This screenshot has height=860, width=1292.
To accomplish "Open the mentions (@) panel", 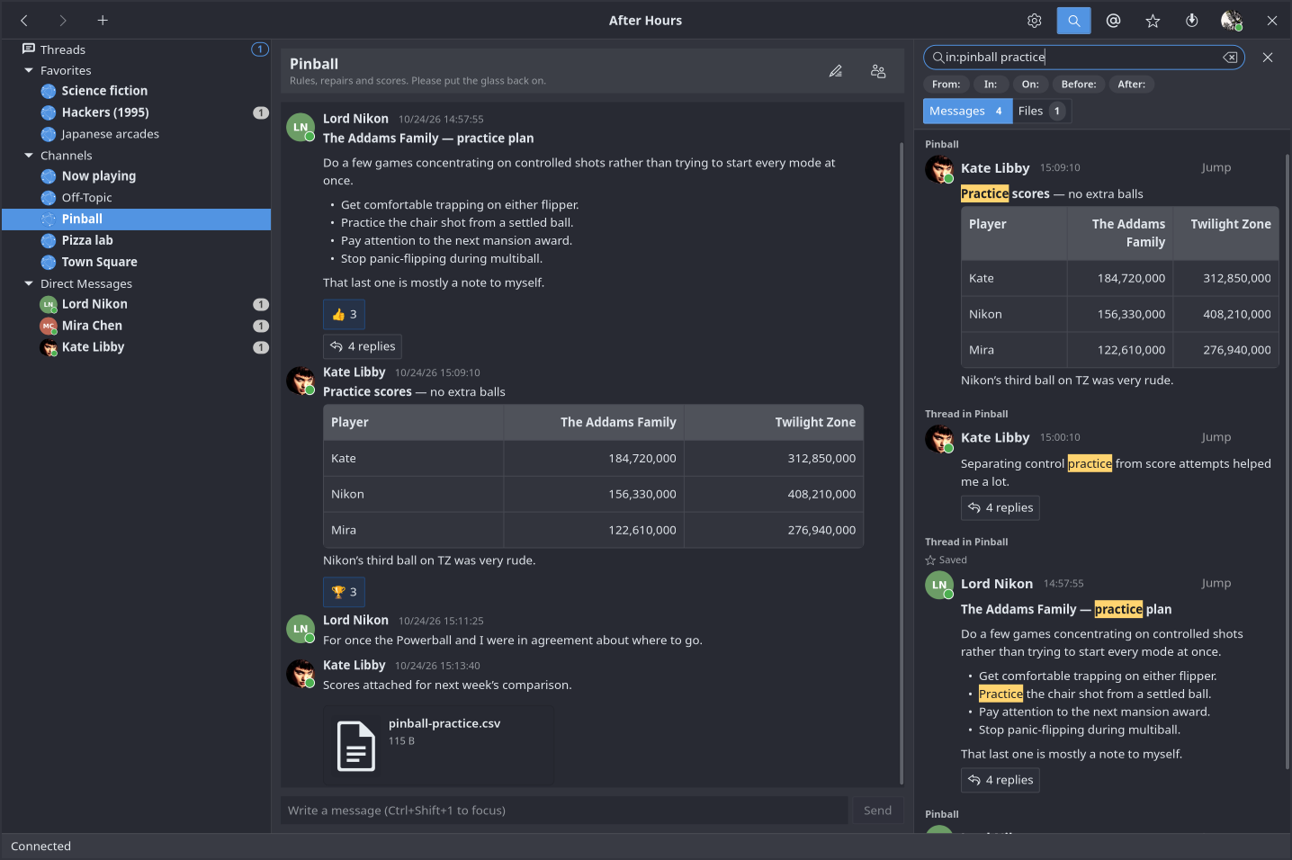I will pyautogui.click(x=1113, y=21).
